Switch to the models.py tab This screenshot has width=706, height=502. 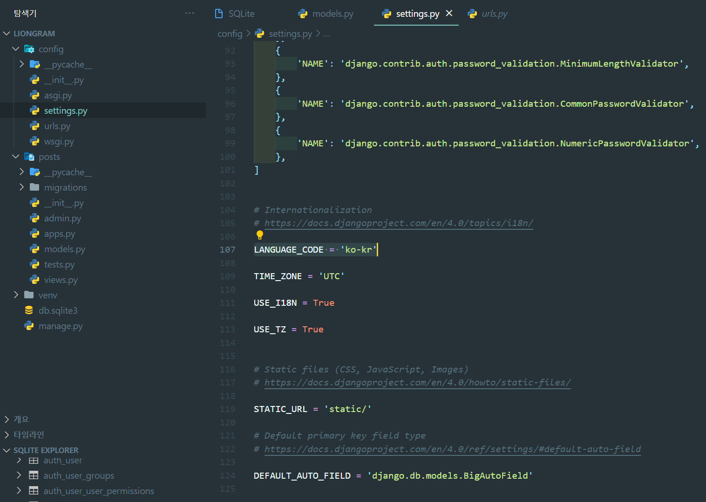pyautogui.click(x=333, y=14)
